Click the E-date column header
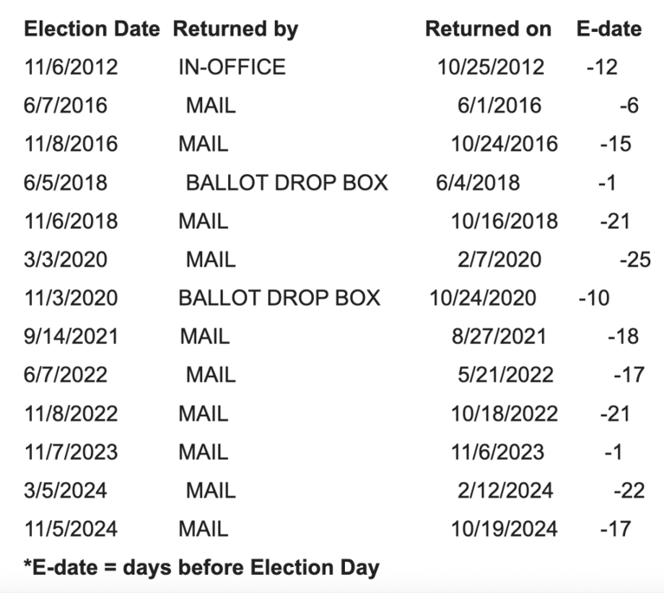This screenshot has height=593, width=664. coord(609,29)
